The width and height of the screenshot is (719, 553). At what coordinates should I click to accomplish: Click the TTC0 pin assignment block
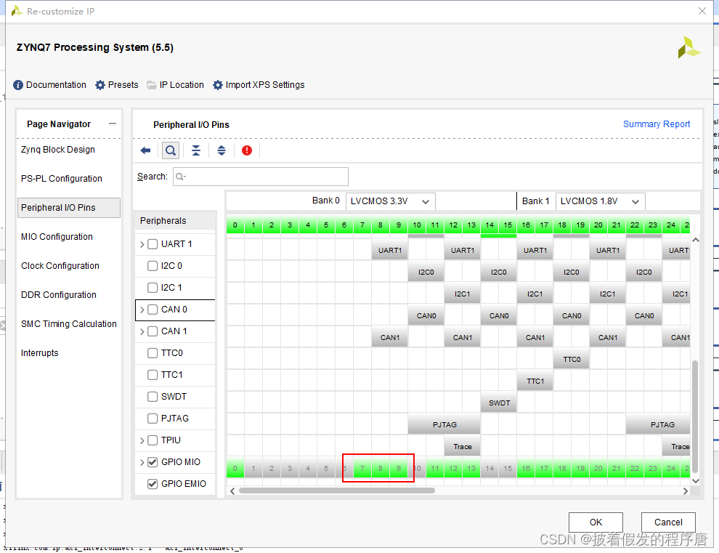point(572,359)
